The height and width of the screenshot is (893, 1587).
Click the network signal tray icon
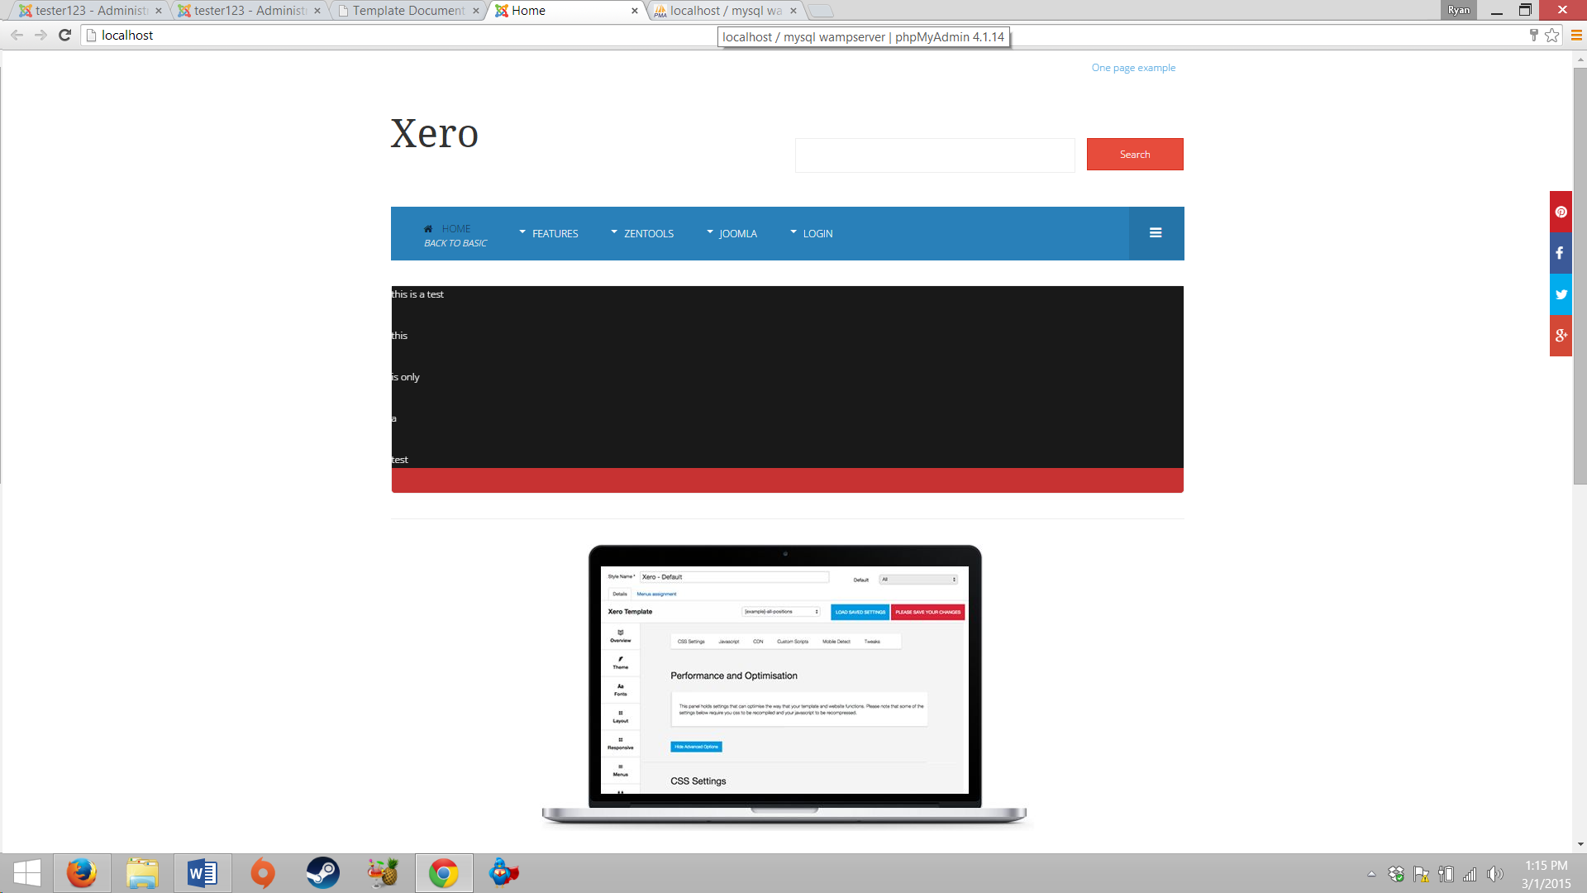(1470, 874)
